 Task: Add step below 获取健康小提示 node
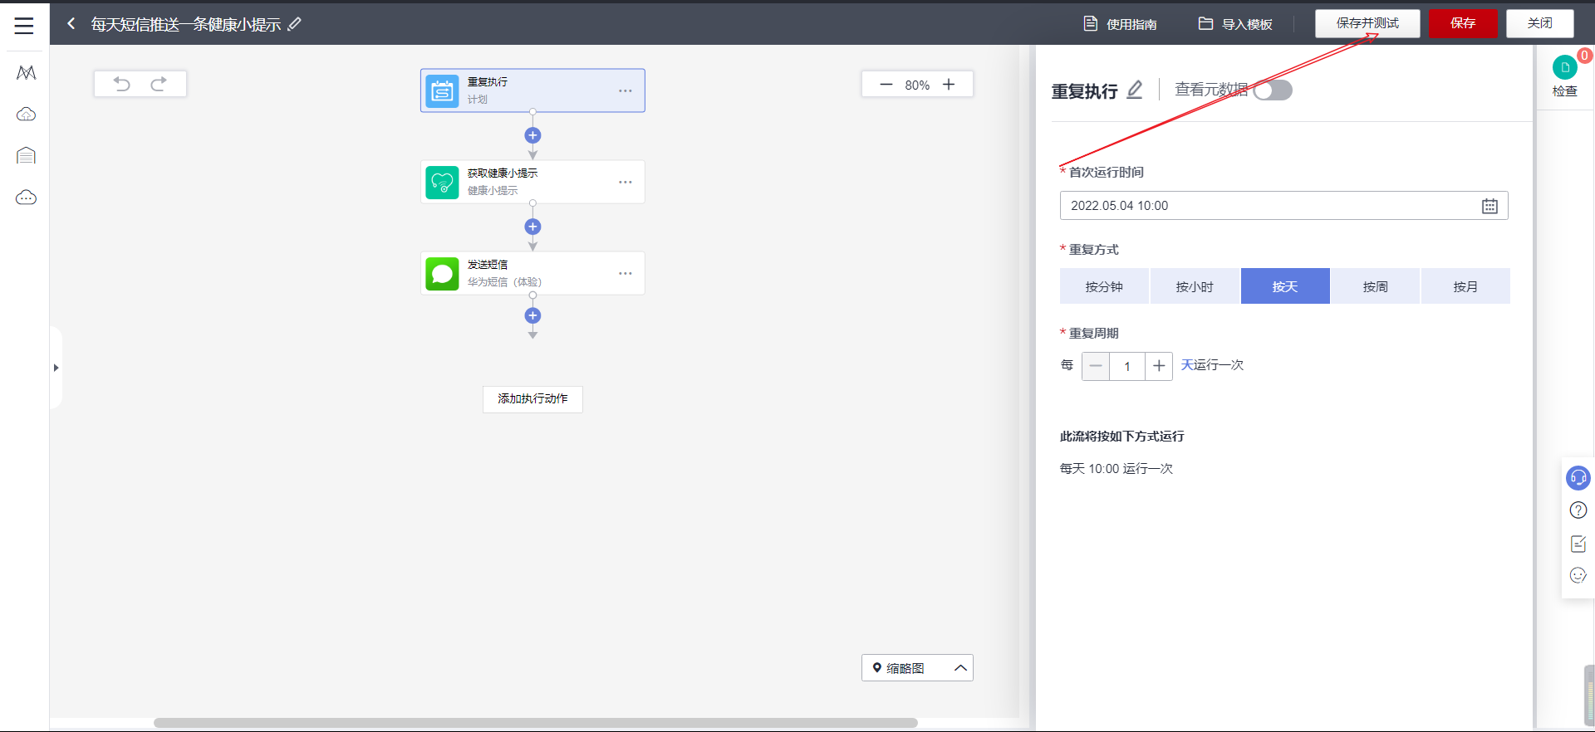coord(533,227)
